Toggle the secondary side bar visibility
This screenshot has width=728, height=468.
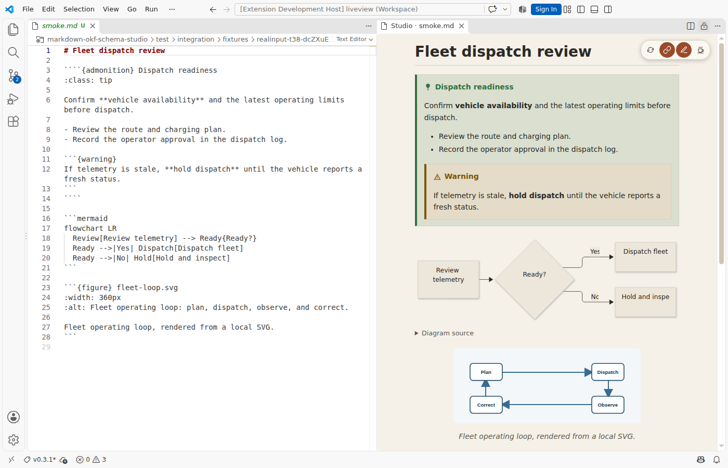point(608,9)
